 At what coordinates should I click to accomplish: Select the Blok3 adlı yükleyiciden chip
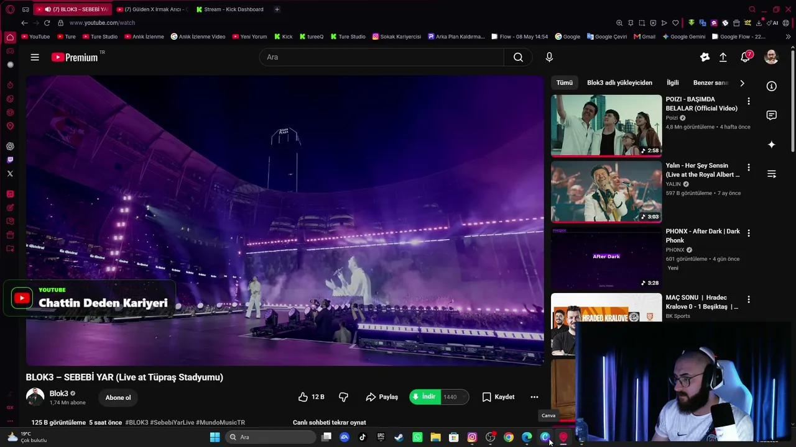pos(620,83)
